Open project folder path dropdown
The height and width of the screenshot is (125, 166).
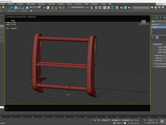141,8
